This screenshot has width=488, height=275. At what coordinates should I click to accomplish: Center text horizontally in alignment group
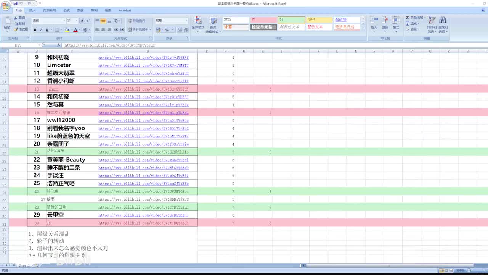point(103,29)
